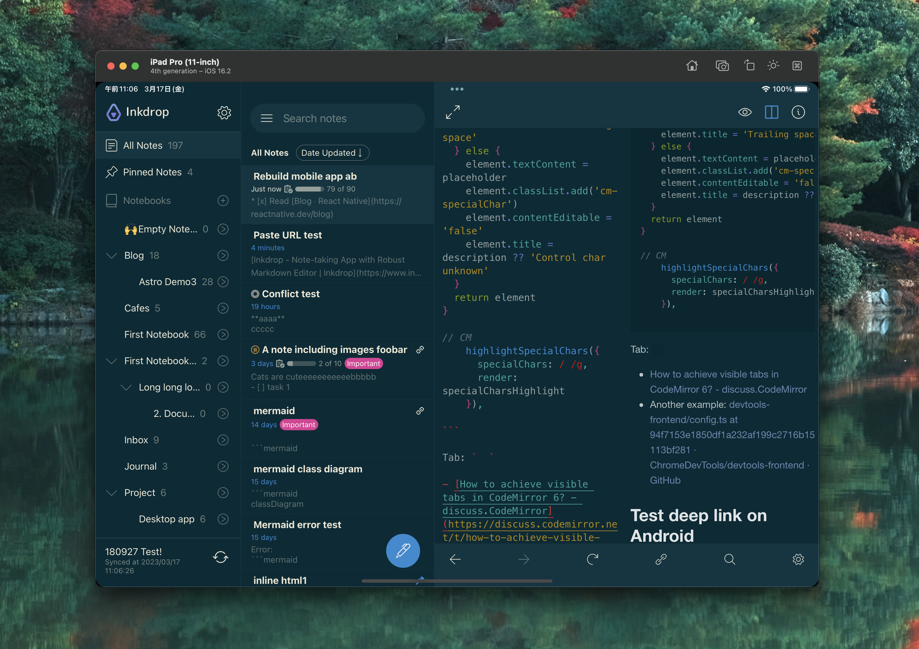Click the link icon in bottom toolbar
Screen dimensions: 919x649
point(661,559)
